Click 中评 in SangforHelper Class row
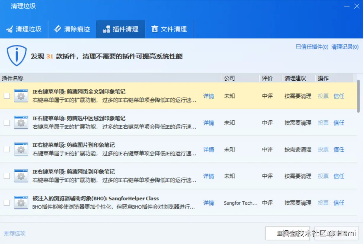Image resolution: width=363 pixels, height=244 pixels. tap(267, 203)
